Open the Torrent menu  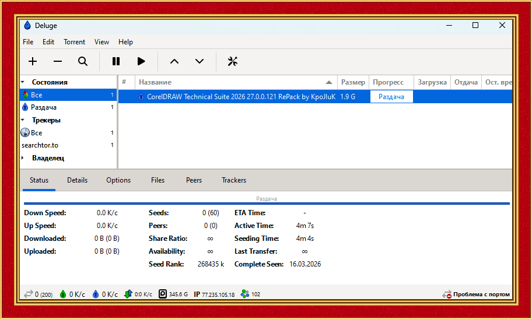tap(74, 42)
